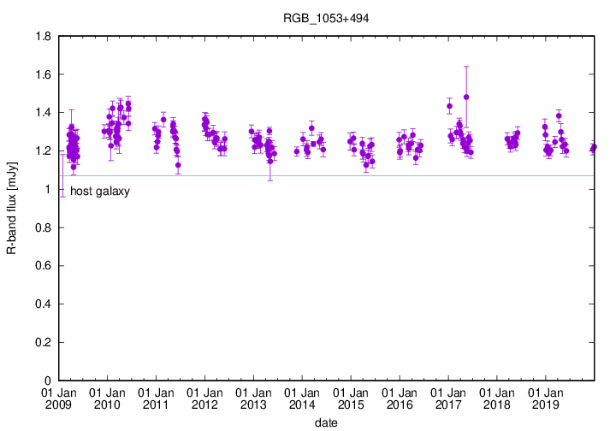The image size is (616, 431).
Task: Click the '01 Jan 2009' x-axis tick label
Action: (x=59, y=398)
